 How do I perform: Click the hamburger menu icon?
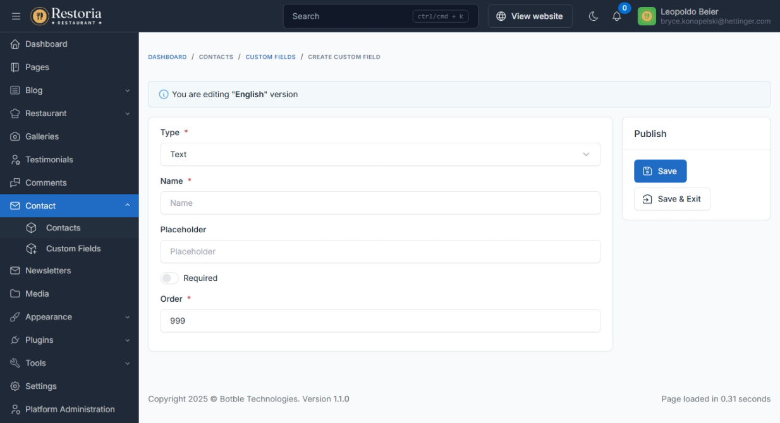[16, 16]
